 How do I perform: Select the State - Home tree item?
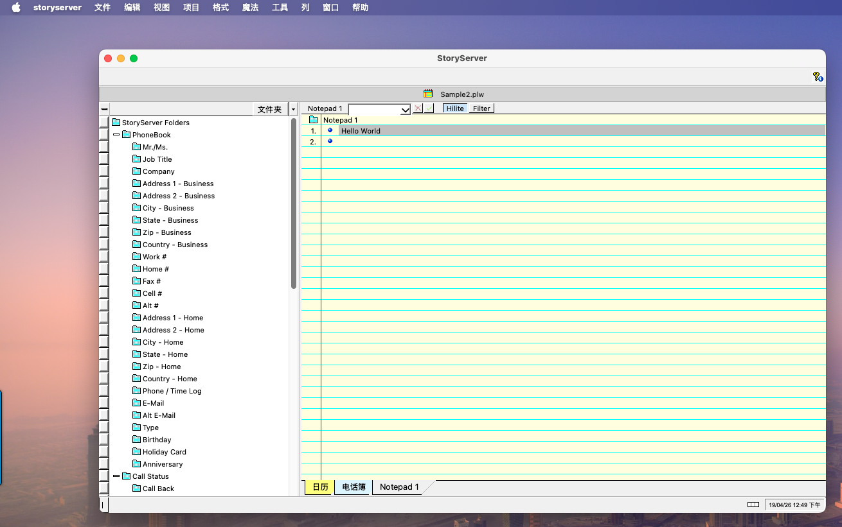pos(165,354)
